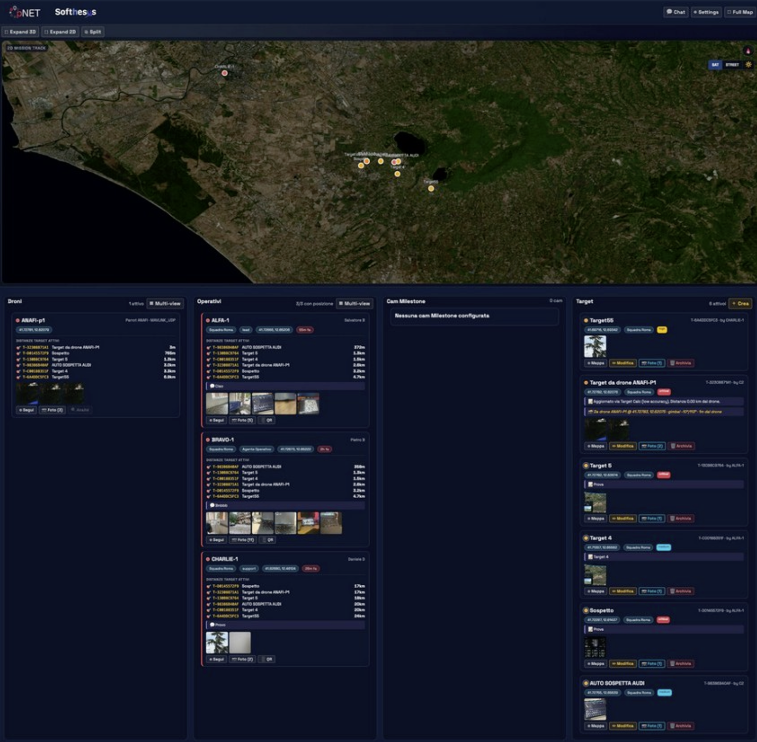This screenshot has width=757, height=742.
Task: Click Segui on the BRAVO-1 card
Action: 216,539
